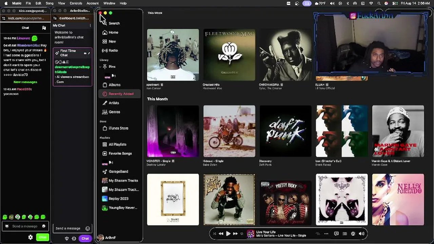The width and height of the screenshot is (434, 244).
Task: Open the New section in Music
Action: click(120, 41)
